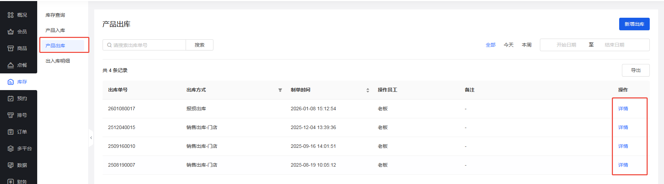Click the 新增出库 button
664x184 pixels.
pos(634,24)
